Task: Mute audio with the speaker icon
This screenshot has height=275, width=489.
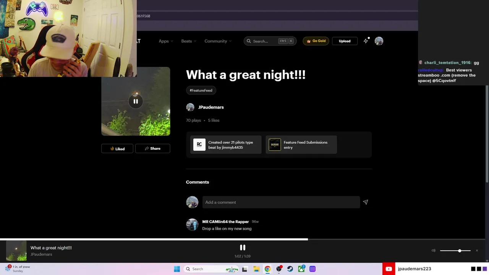Action: 433,251
